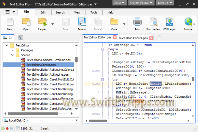The width and height of the screenshot is (198, 132).
Task: Switch to the Edit ribbon tab
Action: [43, 12]
